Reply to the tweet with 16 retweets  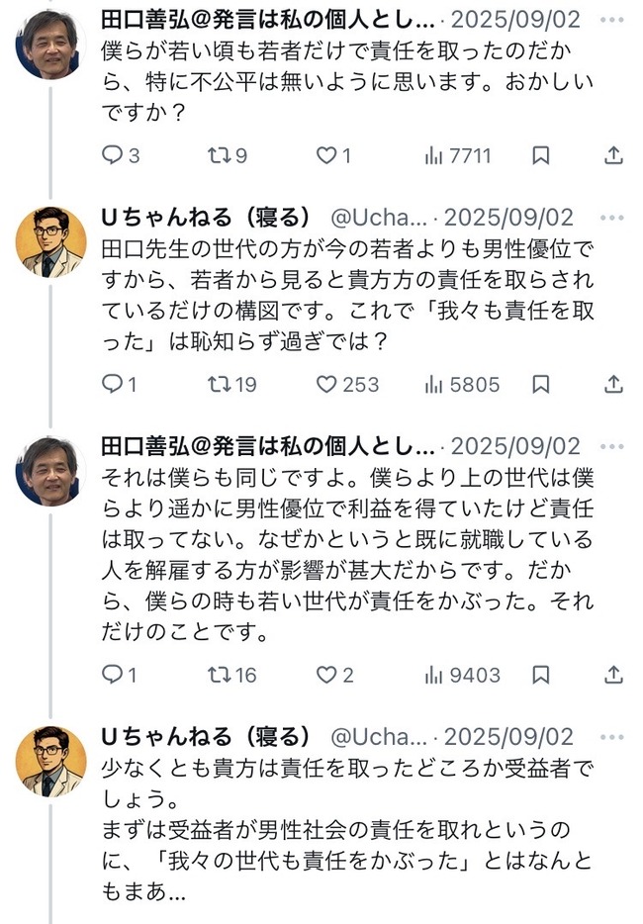[114, 675]
